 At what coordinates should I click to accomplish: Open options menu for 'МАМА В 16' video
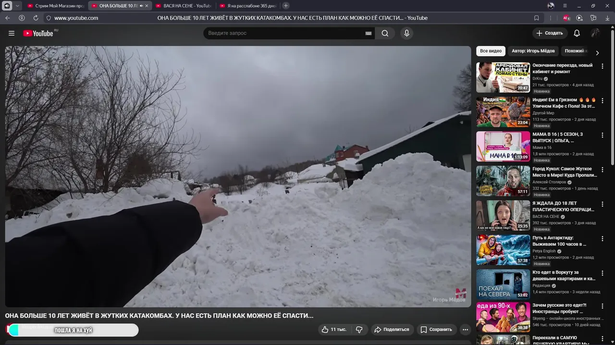(x=603, y=135)
